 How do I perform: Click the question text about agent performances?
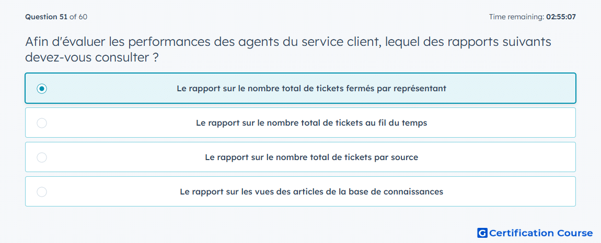pos(288,50)
